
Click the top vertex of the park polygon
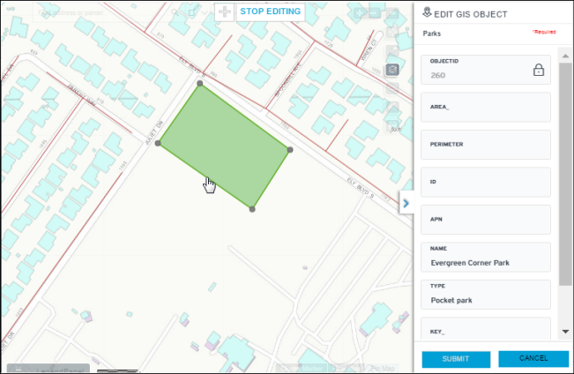(200, 86)
